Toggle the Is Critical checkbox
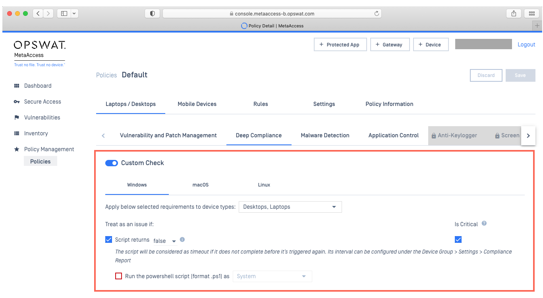Image resolution: width=543 pixels, height=298 pixels. [x=458, y=239]
